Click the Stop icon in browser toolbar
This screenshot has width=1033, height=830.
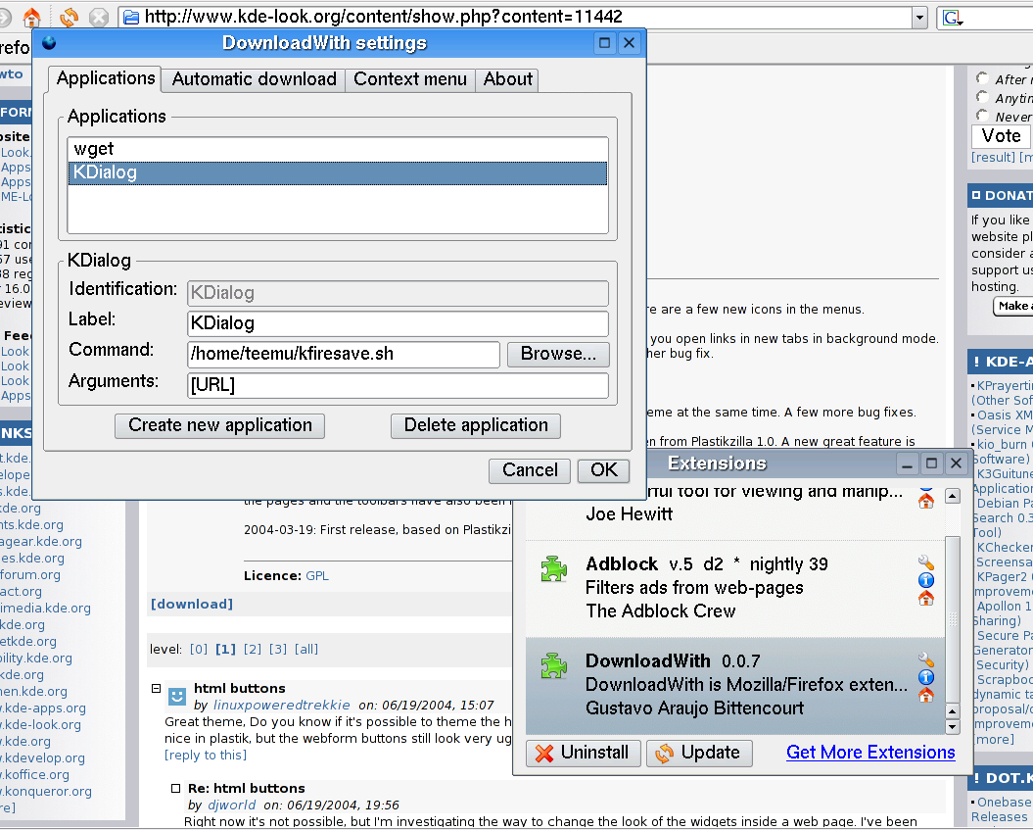pos(99,17)
